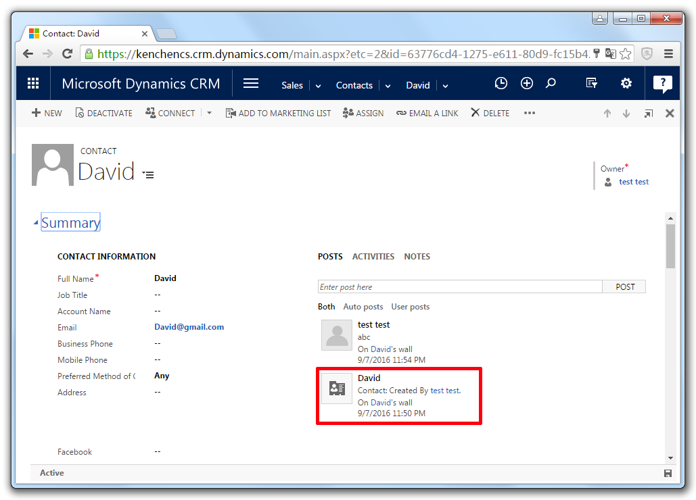Viewport: 696px width, 500px height.
Task: Open the help question mark icon
Action: pos(663,83)
